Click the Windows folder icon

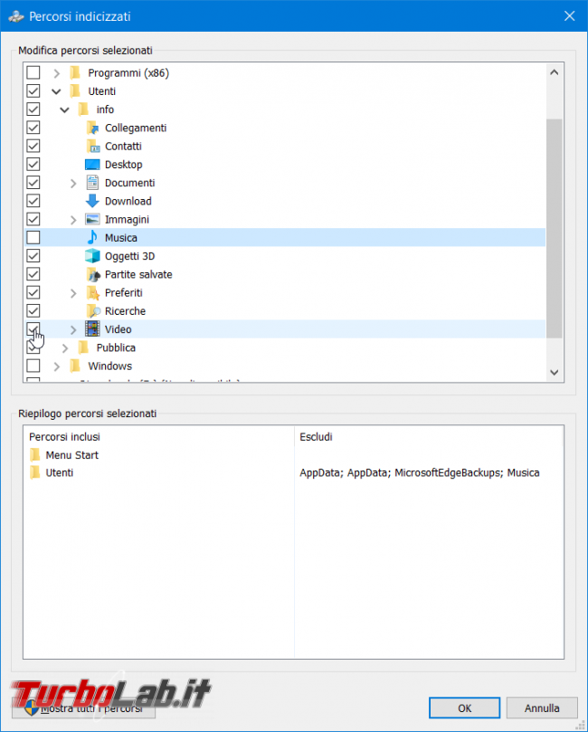click(75, 366)
